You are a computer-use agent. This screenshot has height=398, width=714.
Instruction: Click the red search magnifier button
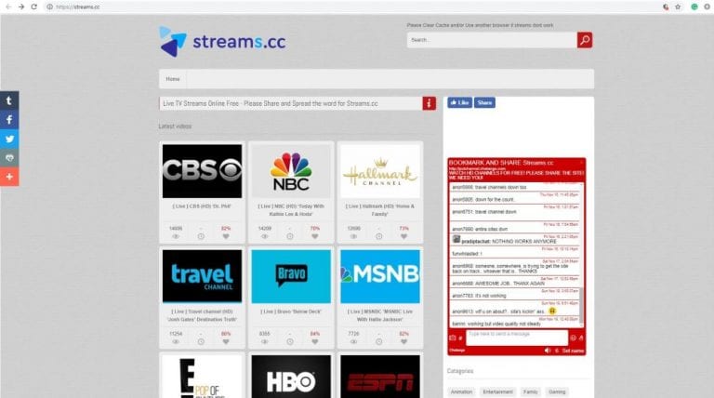[x=584, y=40]
